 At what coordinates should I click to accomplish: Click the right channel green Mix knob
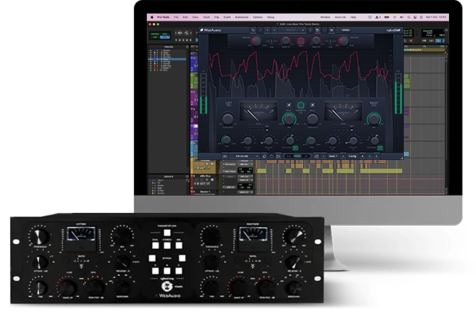click(x=374, y=119)
